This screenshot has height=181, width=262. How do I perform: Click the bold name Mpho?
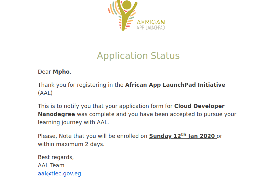tap(61, 72)
